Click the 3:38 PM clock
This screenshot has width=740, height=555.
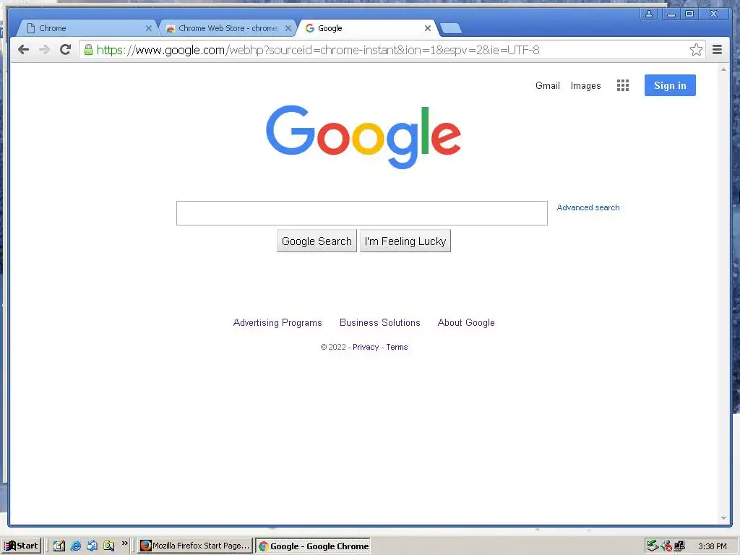712,546
